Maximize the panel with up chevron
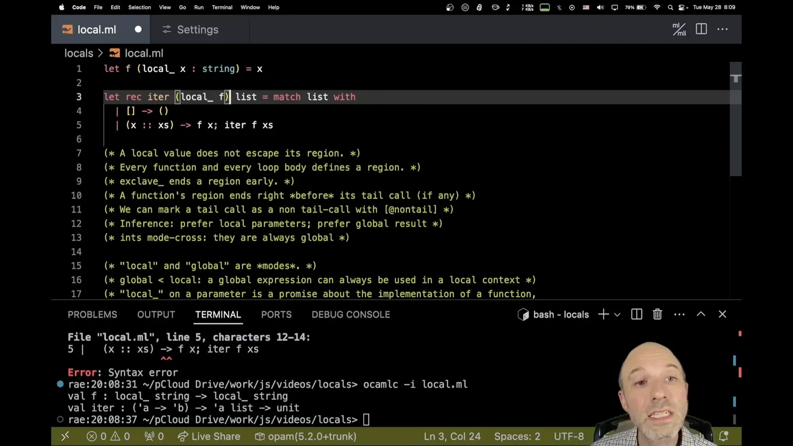 [701, 314]
